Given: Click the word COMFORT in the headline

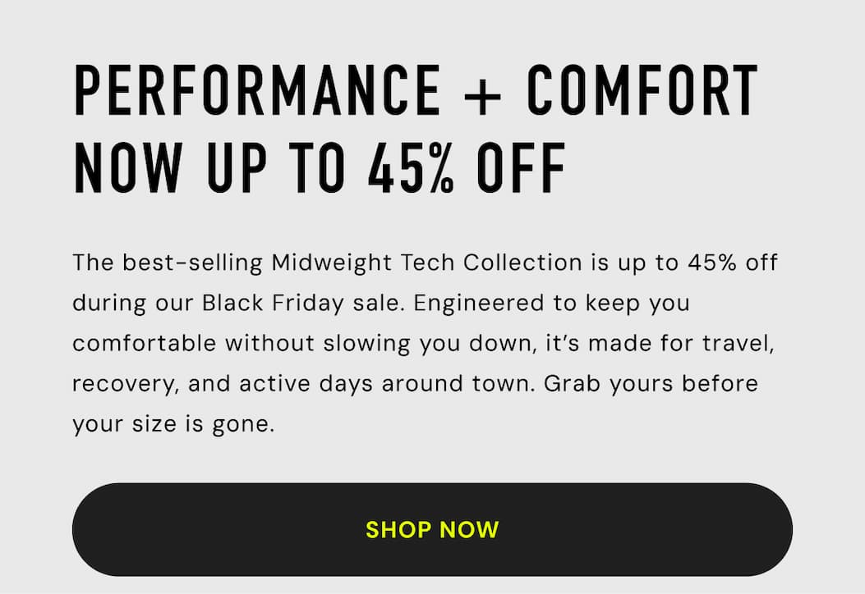Looking at the screenshot, I should click(x=642, y=89).
